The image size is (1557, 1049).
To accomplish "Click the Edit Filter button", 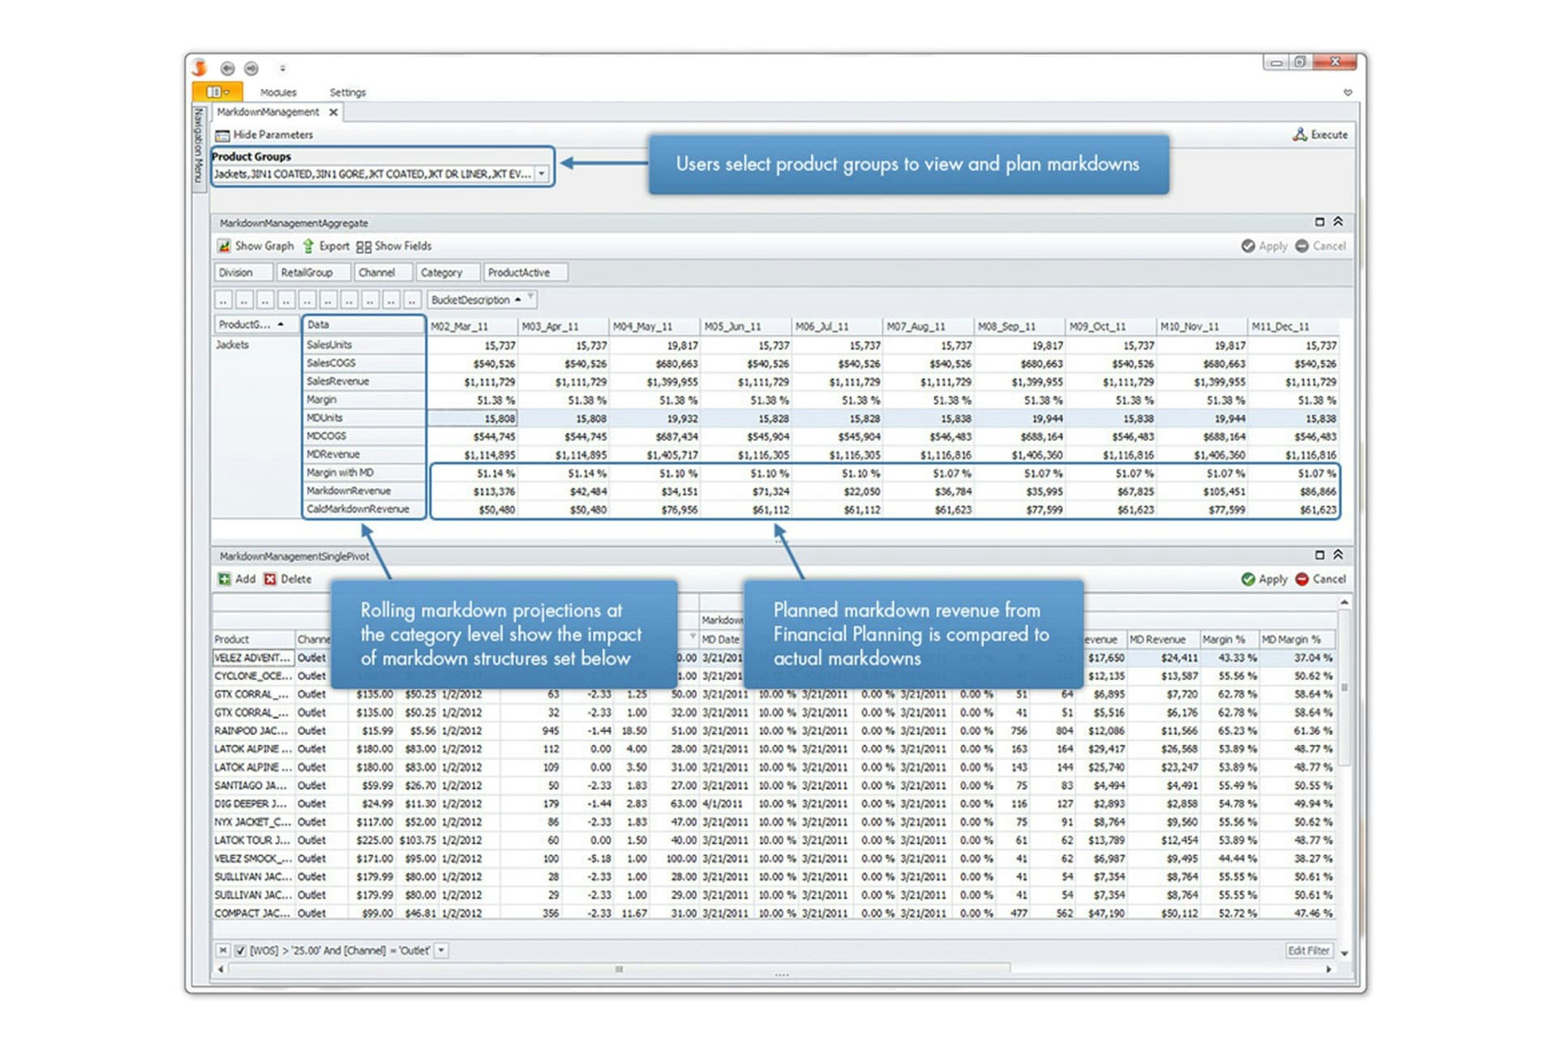I will (x=1308, y=950).
